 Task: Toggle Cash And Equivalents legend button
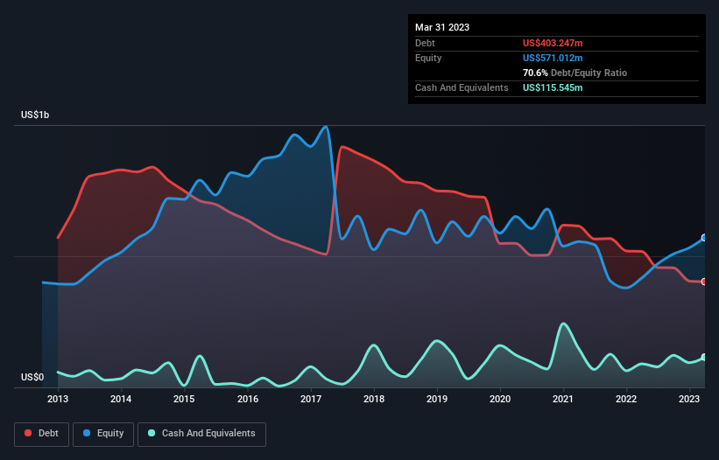pyautogui.click(x=201, y=434)
